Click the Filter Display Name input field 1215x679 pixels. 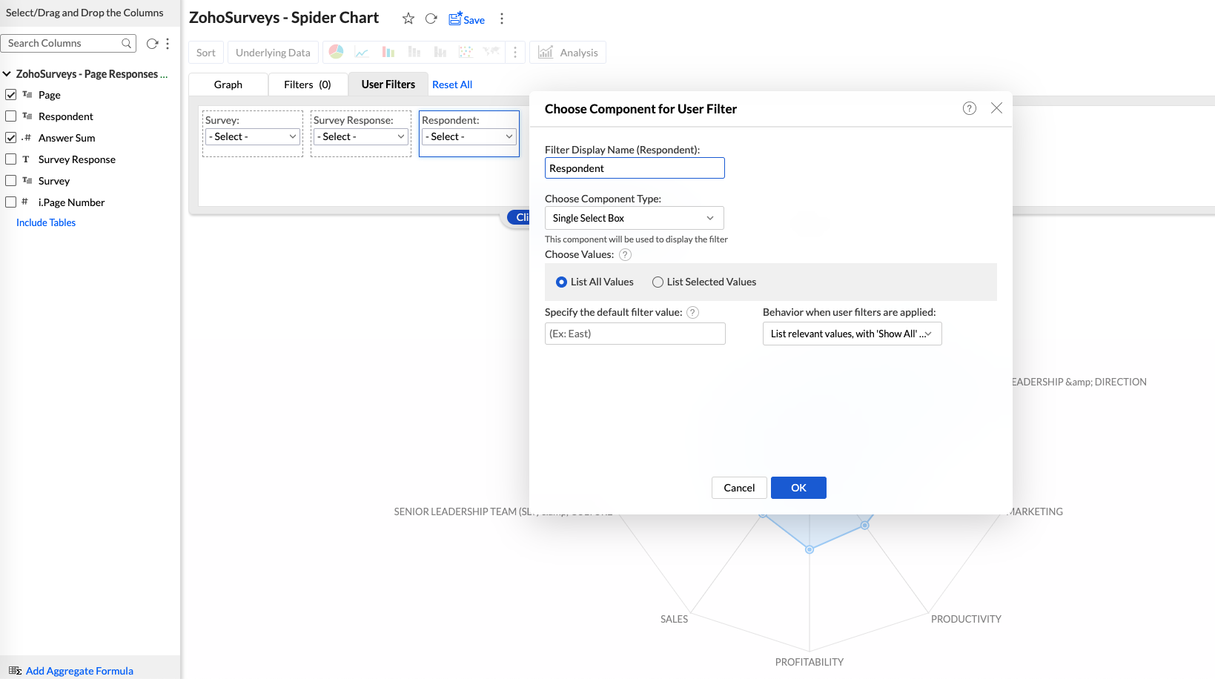tap(634, 168)
